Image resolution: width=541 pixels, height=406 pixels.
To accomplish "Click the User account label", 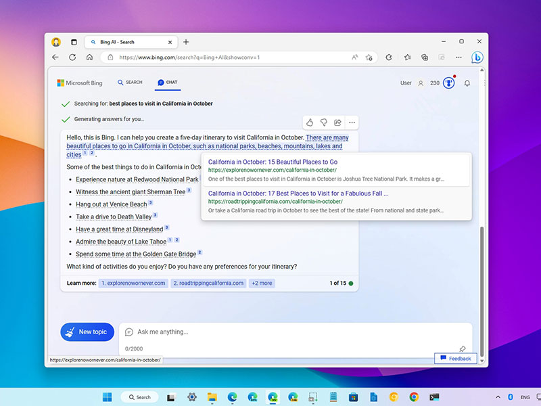I will tap(406, 83).
